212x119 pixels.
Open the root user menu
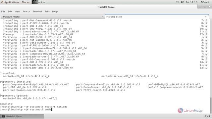pyautogui.click(x=205, y=2)
